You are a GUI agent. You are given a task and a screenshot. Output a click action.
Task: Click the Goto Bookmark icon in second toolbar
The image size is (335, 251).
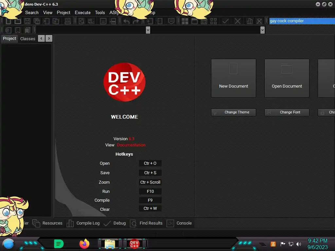27,30
